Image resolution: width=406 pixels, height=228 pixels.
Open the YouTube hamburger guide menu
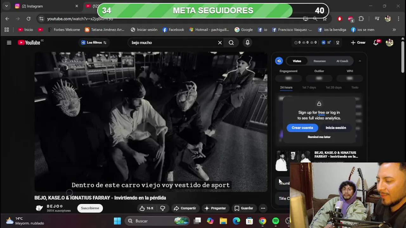9,42
